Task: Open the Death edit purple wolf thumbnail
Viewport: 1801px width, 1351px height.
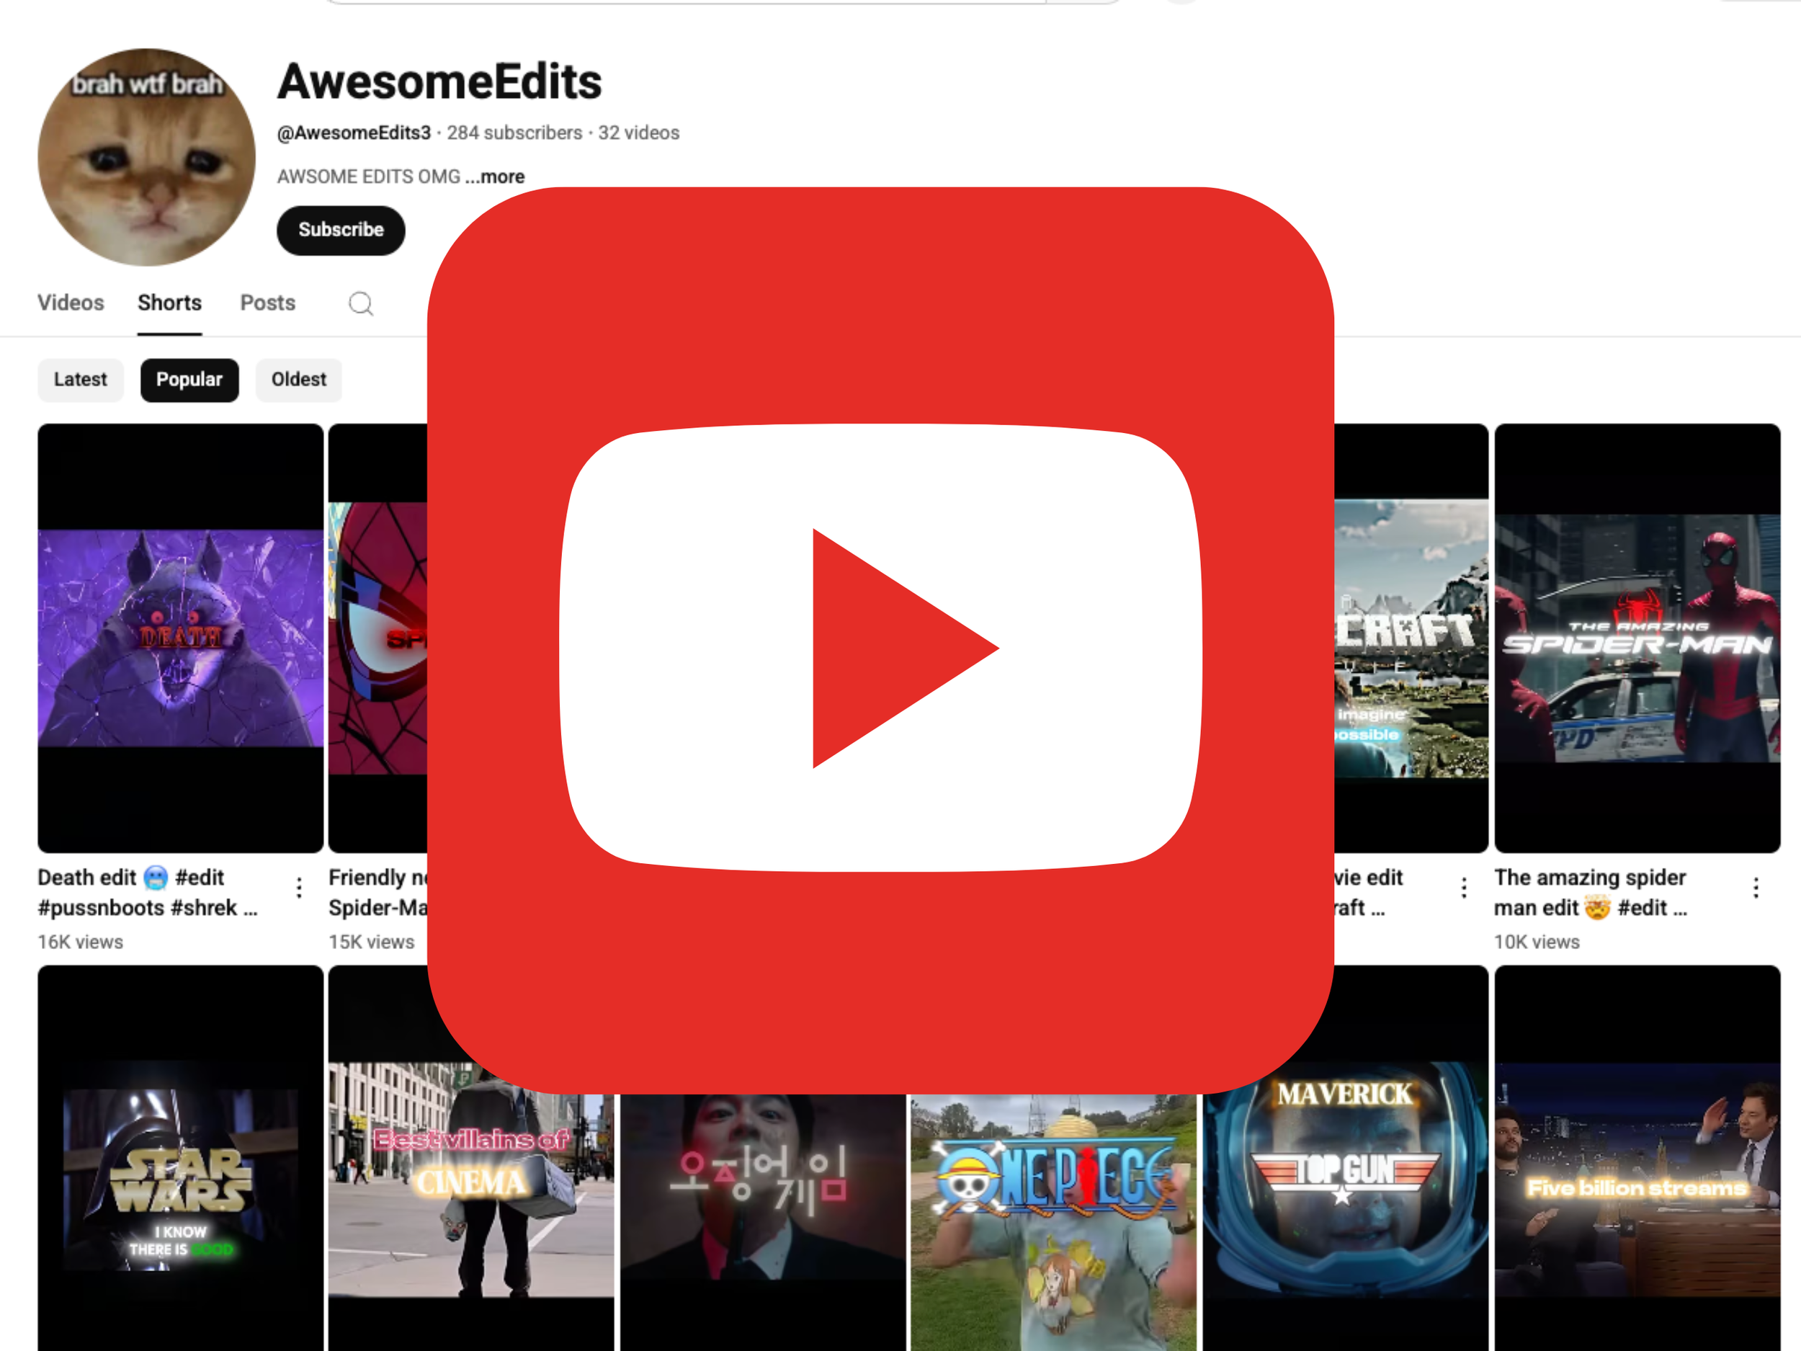Action: [180, 638]
